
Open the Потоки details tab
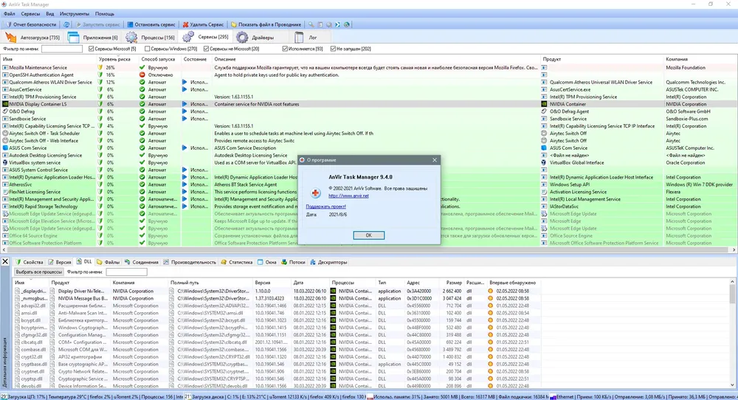click(293, 262)
